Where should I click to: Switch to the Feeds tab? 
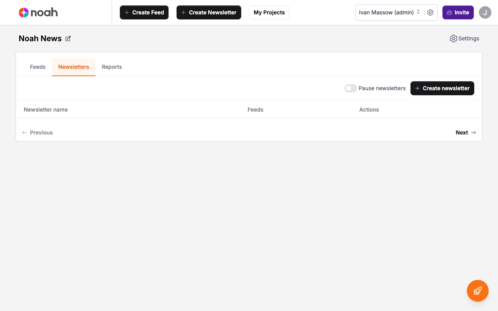coord(37,67)
